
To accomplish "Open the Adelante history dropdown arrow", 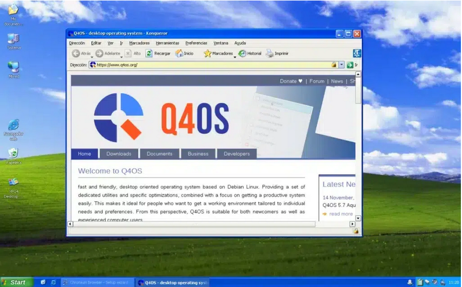I will point(121,57).
